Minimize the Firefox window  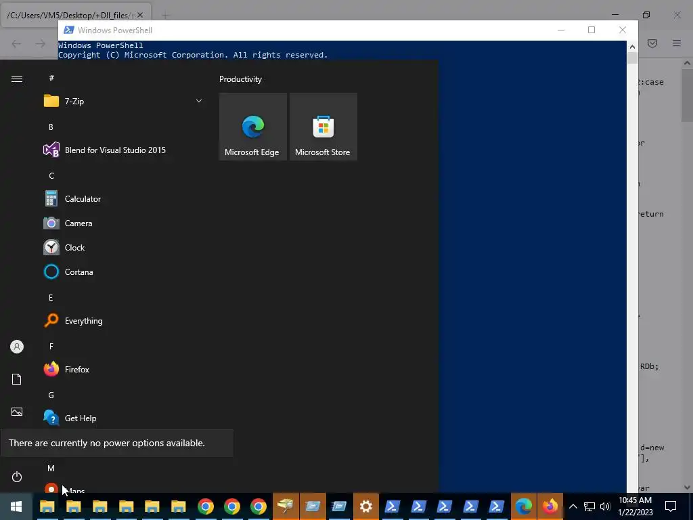coord(614,15)
